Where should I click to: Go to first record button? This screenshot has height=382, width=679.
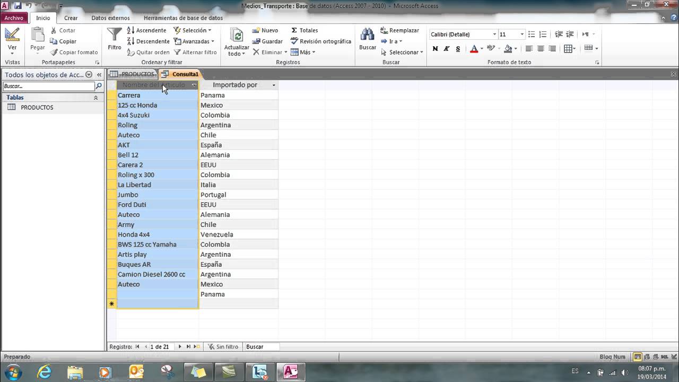pos(137,346)
